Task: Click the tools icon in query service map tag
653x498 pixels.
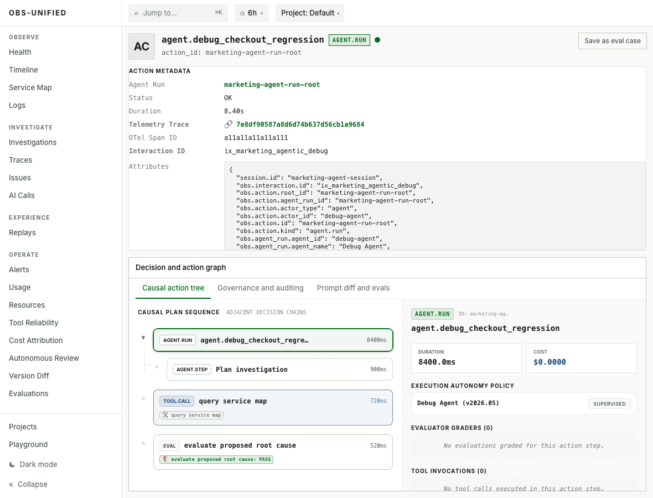Action: click(165, 414)
